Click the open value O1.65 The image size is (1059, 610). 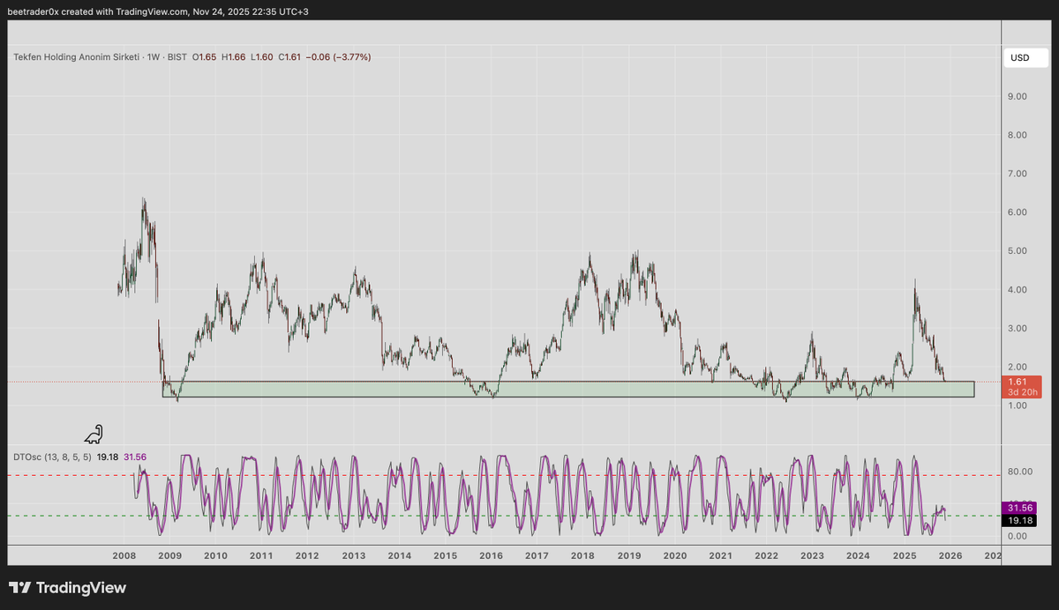(205, 57)
